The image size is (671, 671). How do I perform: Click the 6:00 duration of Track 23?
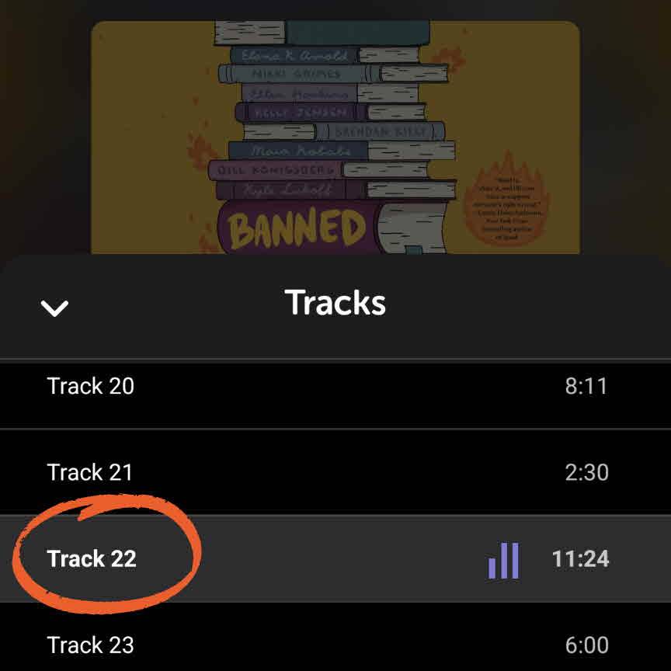click(586, 645)
